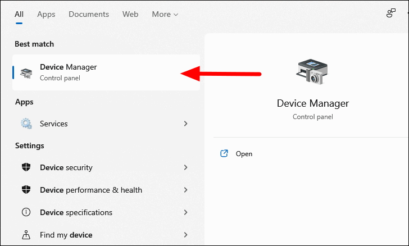The width and height of the screenshot is (409, 246).
Task: Click the Device Manager title in preview pane
Action: (x=313, y=103)
